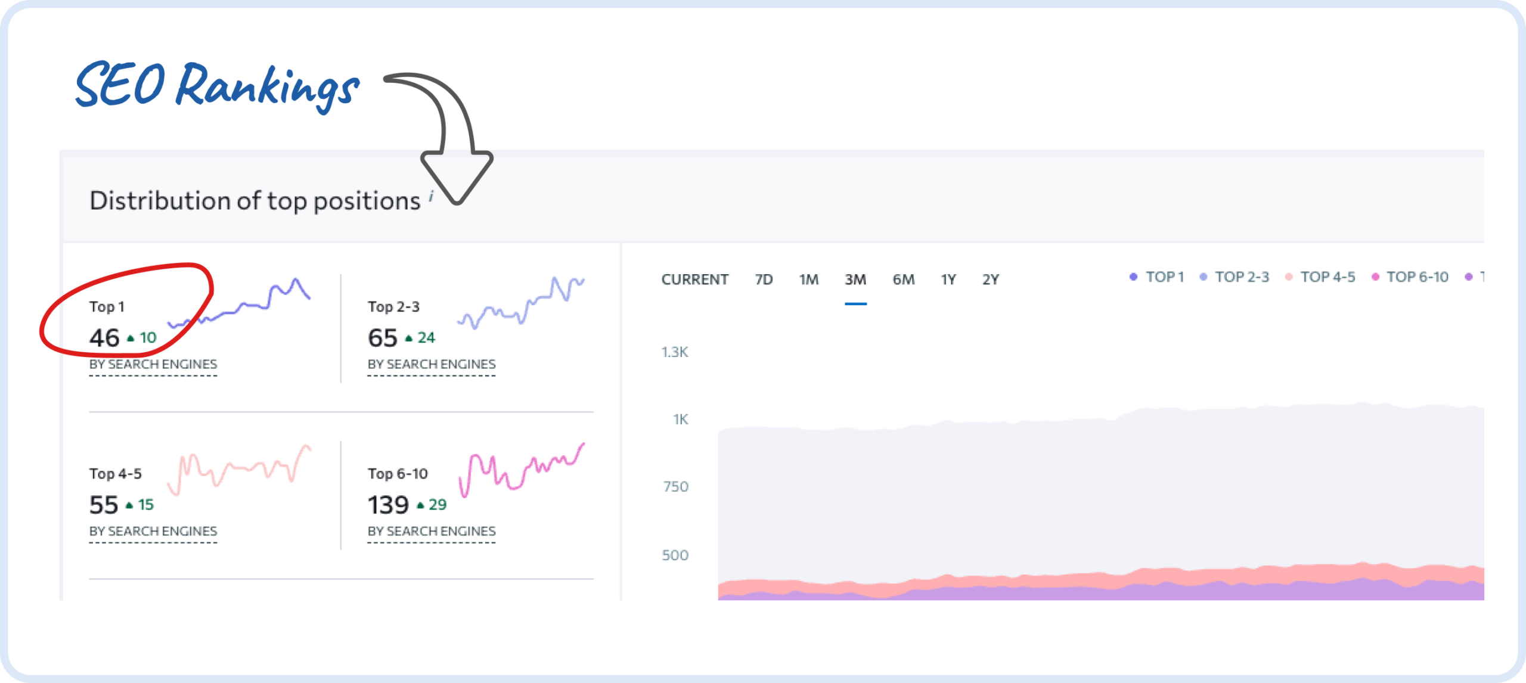This screenshot has width=1526, height=683.
Task: Select the 3M time range tab
Action: [855, 280]
